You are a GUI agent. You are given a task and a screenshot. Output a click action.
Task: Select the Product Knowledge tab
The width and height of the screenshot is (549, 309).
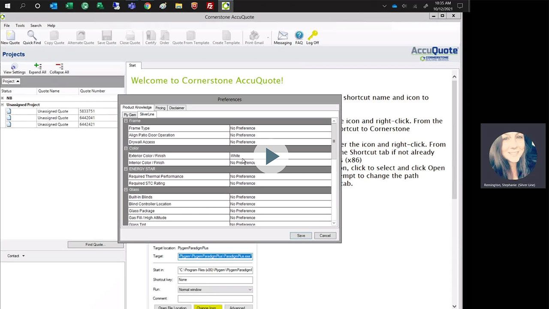[x=137, y=107]
